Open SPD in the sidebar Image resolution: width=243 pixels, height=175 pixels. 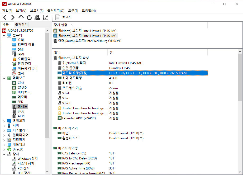point(20,102)
